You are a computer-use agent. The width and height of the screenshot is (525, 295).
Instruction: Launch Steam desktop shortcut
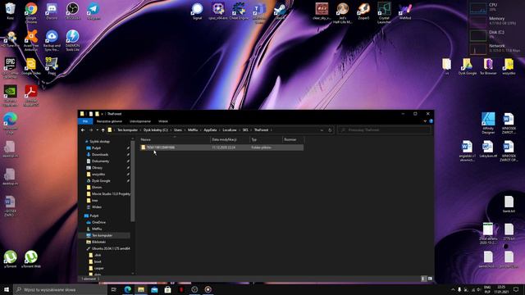(280, 11)
